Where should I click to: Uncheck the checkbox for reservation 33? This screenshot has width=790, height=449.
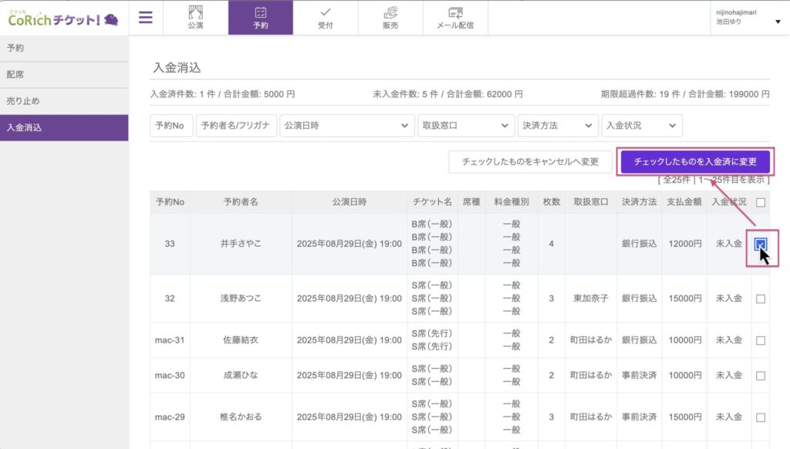pos(761,245)
